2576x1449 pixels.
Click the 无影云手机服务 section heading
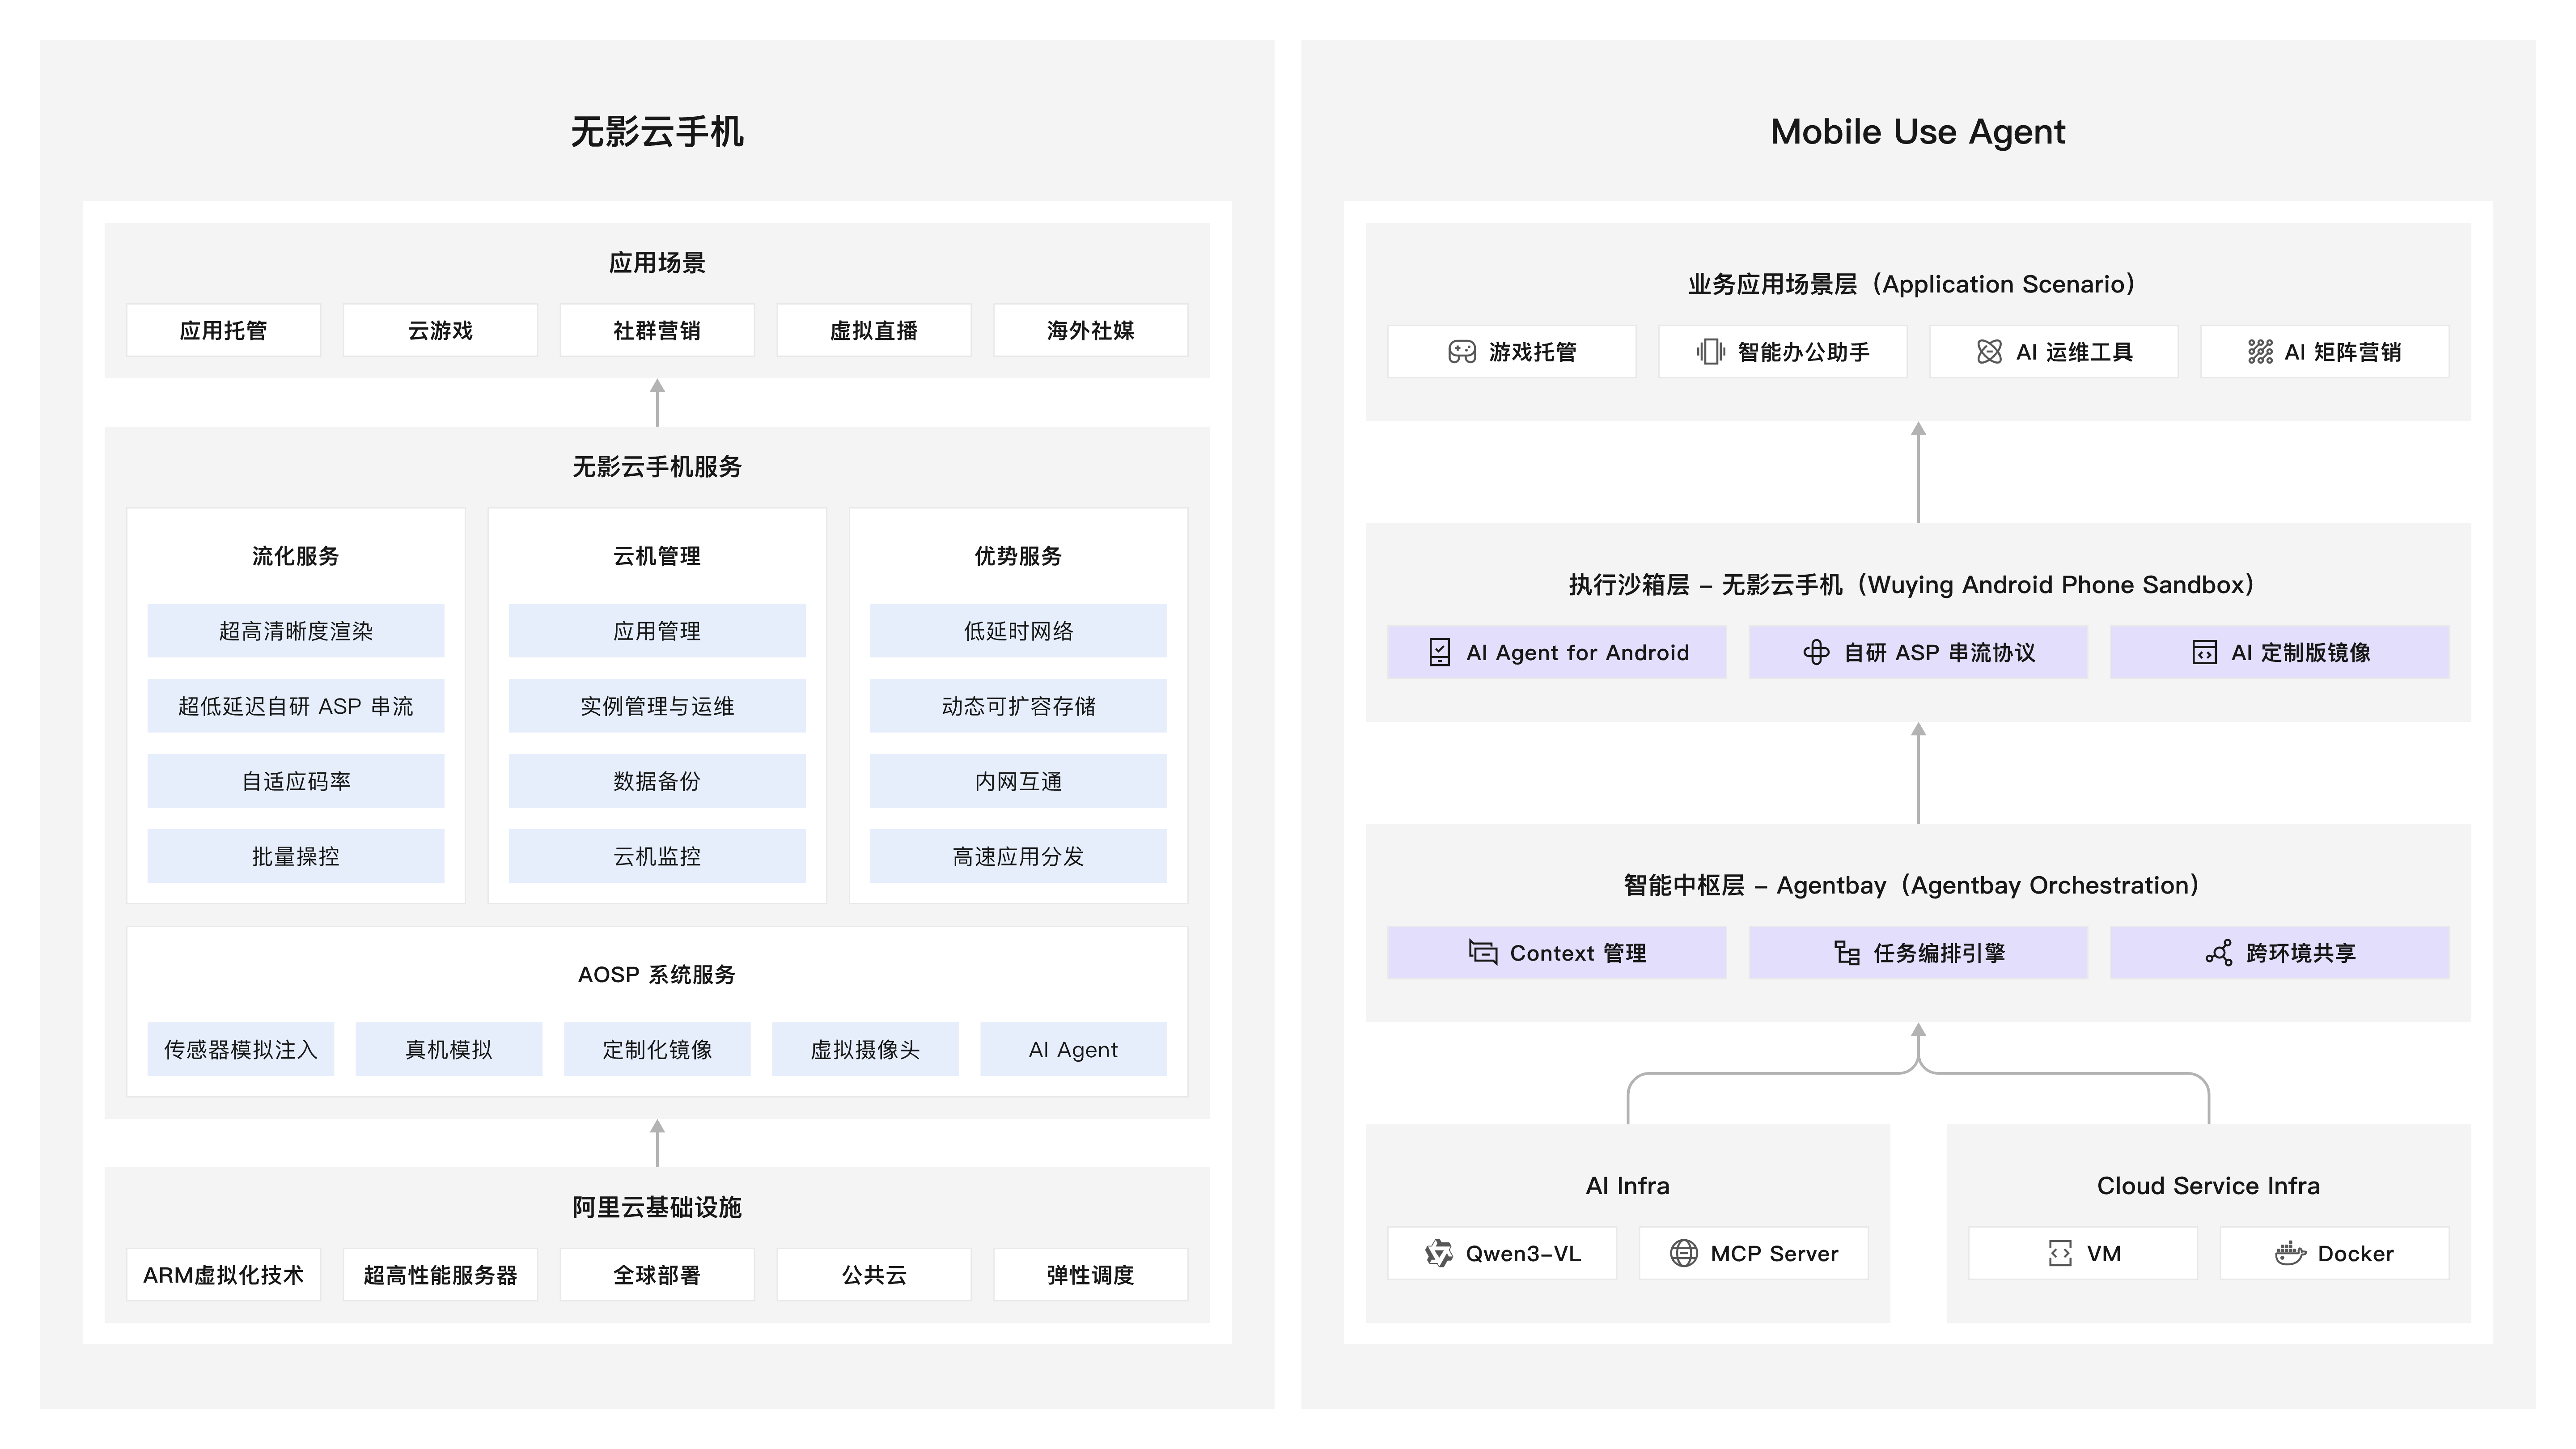pyautogui.click(x=657, y=466)
